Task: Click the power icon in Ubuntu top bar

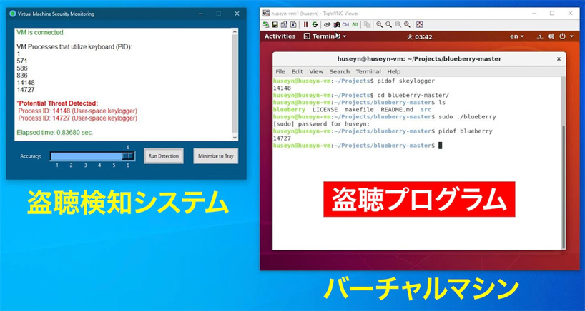Action: (563, 36)
